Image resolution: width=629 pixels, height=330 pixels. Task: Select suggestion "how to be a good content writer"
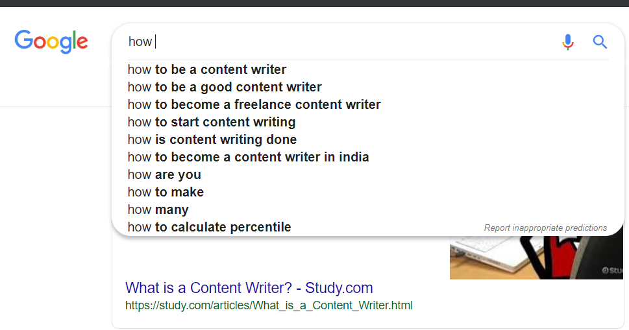(x=225, y=87)
